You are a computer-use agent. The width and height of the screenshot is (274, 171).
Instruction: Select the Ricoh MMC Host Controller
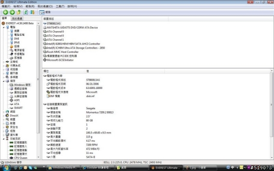pyautogui.click(x=63, y=52)
